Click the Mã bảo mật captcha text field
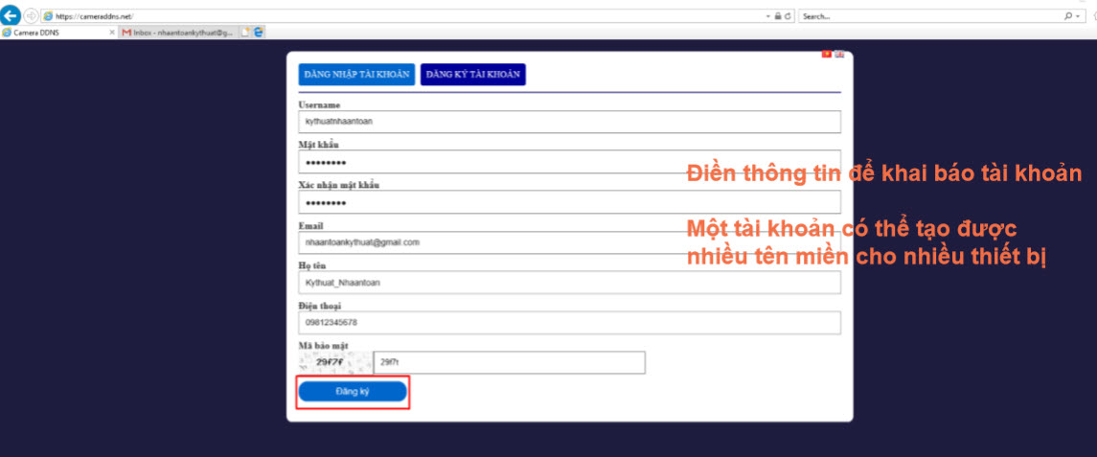Image resolution: width=1097 pixels, height=457 pixels. [509, 362]
